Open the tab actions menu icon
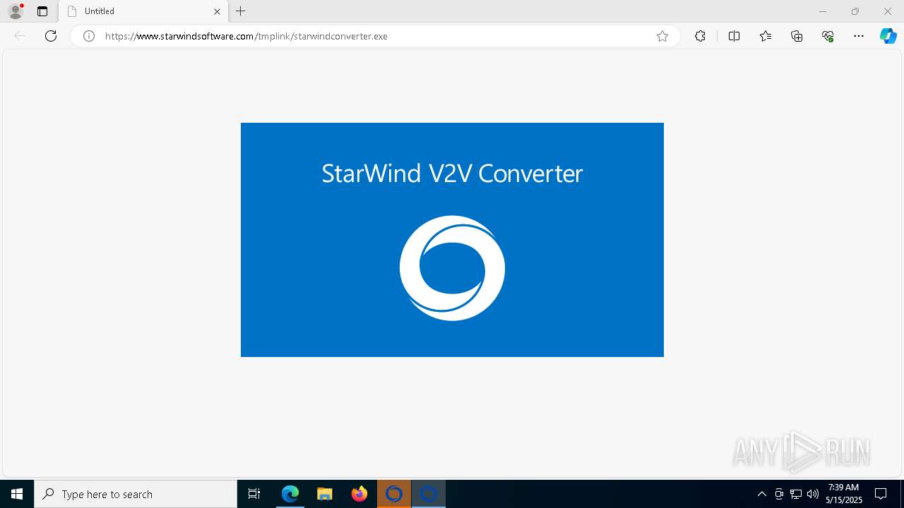Viewport: 904px width, 508px height. pos(42,11)
